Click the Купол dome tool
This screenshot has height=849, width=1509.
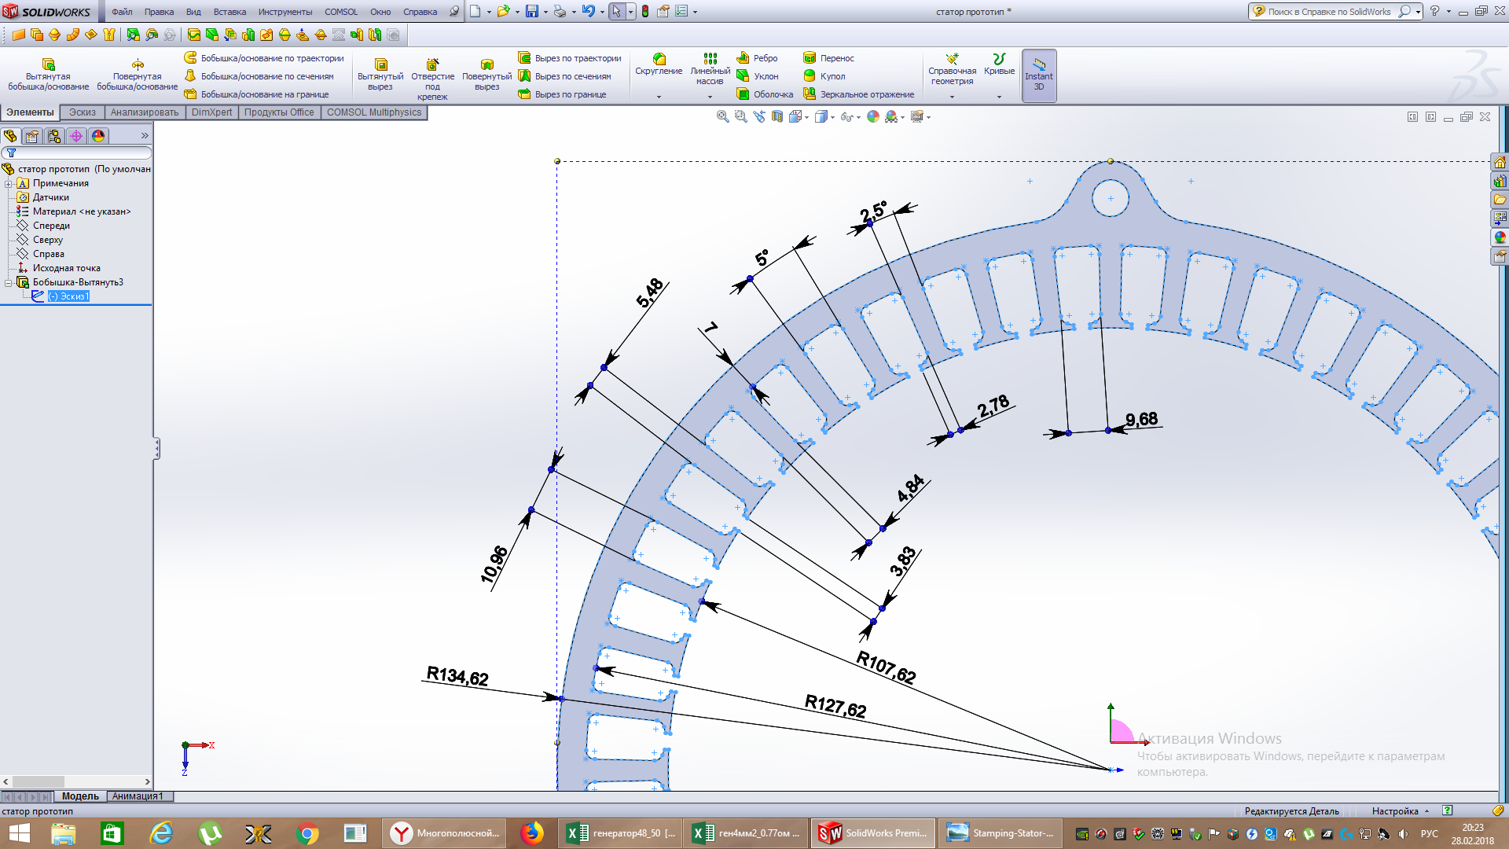pyautogui.click(x=824, y=76)
